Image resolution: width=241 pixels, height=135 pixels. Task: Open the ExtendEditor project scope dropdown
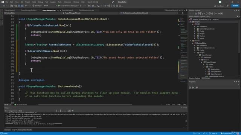point(33,13)
